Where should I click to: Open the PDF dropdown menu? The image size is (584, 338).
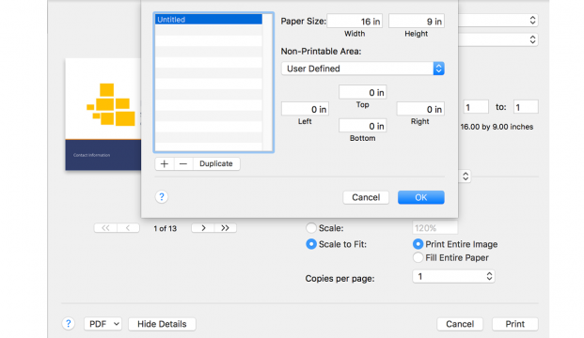(103, 324)
